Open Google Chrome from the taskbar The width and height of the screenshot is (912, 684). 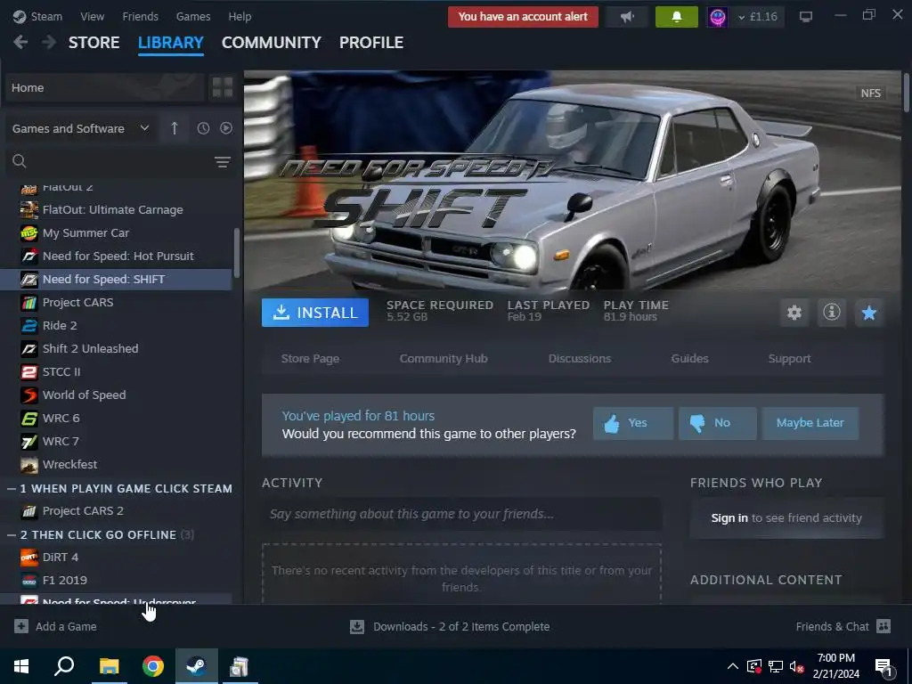pyautogui.click(x=153, y=666)
